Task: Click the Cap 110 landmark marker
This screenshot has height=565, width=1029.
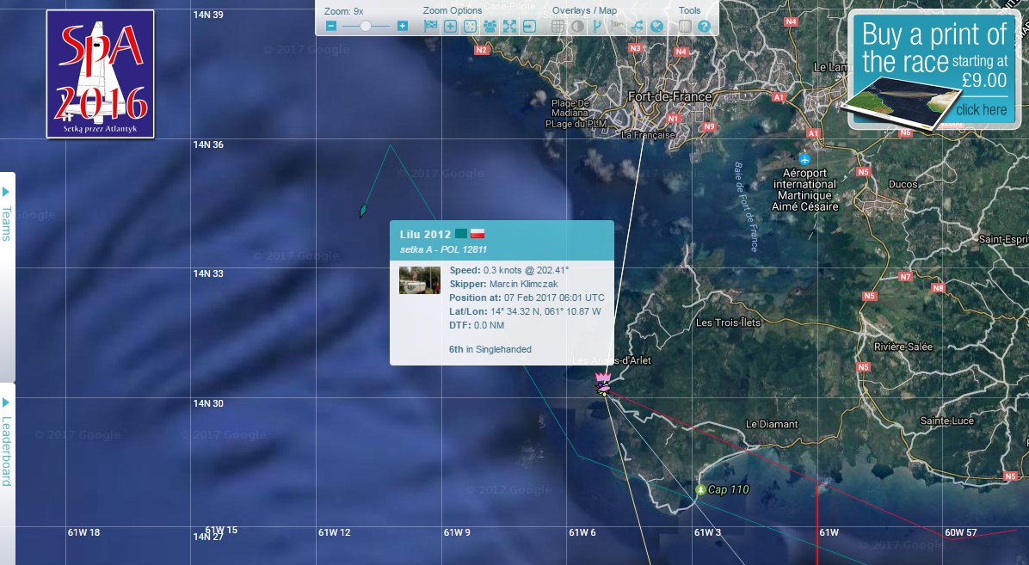Action: pyautogui.click(x=701, y=489)
